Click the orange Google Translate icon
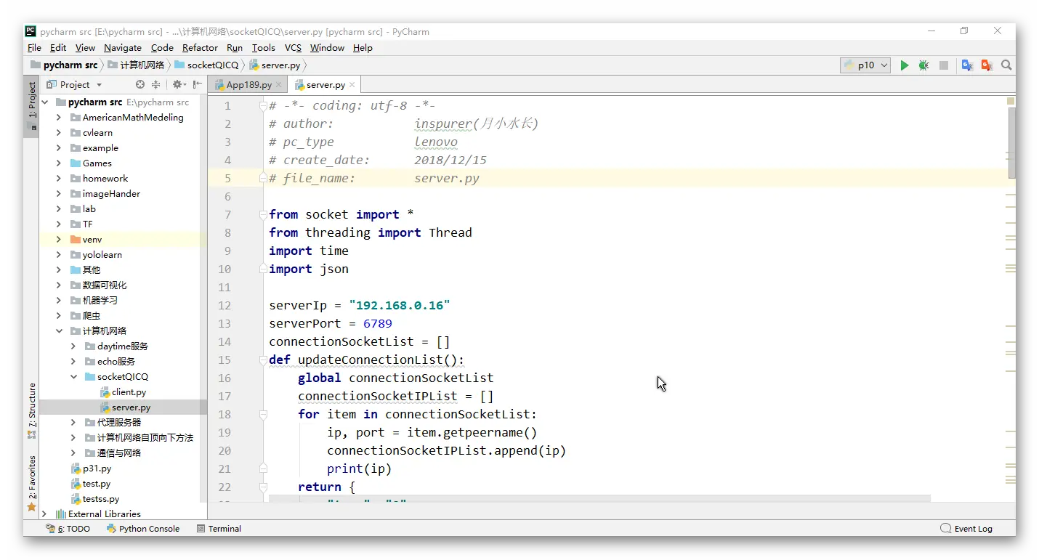 point(987,65)
